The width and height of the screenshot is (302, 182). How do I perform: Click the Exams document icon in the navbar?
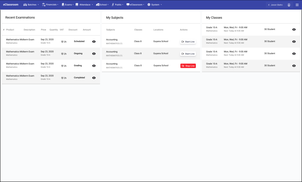pos(63,4)
